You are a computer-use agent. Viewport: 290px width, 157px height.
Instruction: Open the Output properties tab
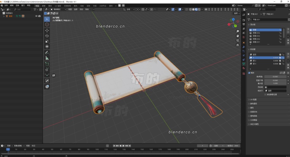click(x=244, y=24)
